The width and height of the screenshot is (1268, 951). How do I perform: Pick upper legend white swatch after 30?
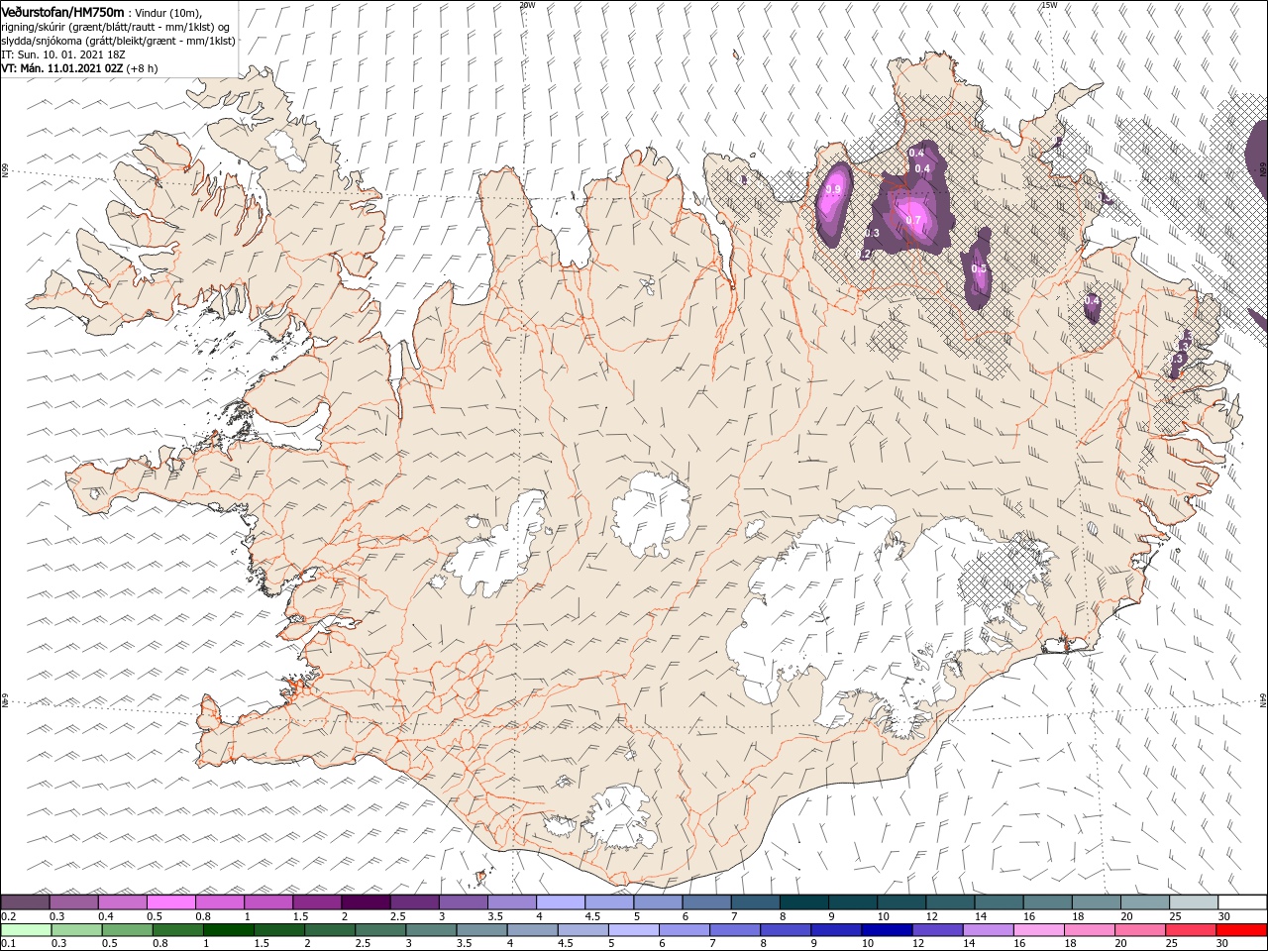(x=1242, y=902)
